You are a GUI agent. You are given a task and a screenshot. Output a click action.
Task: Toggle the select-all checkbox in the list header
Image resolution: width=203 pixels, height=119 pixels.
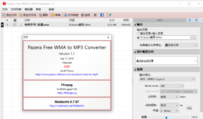click(15, 20)
